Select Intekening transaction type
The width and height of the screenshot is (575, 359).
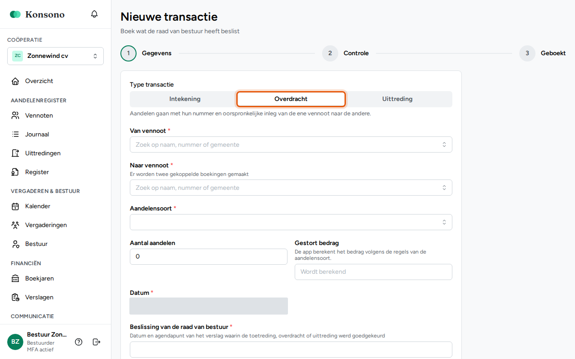point(185,99)
